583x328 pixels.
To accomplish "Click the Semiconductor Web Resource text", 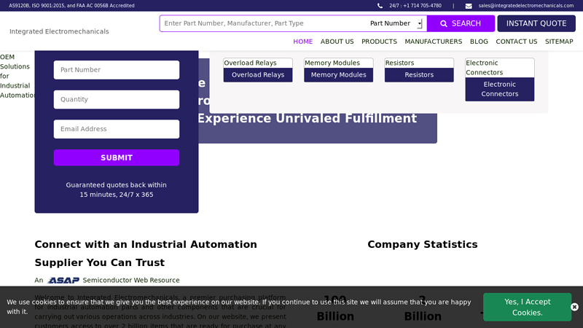I will click(x=131, y=281).
